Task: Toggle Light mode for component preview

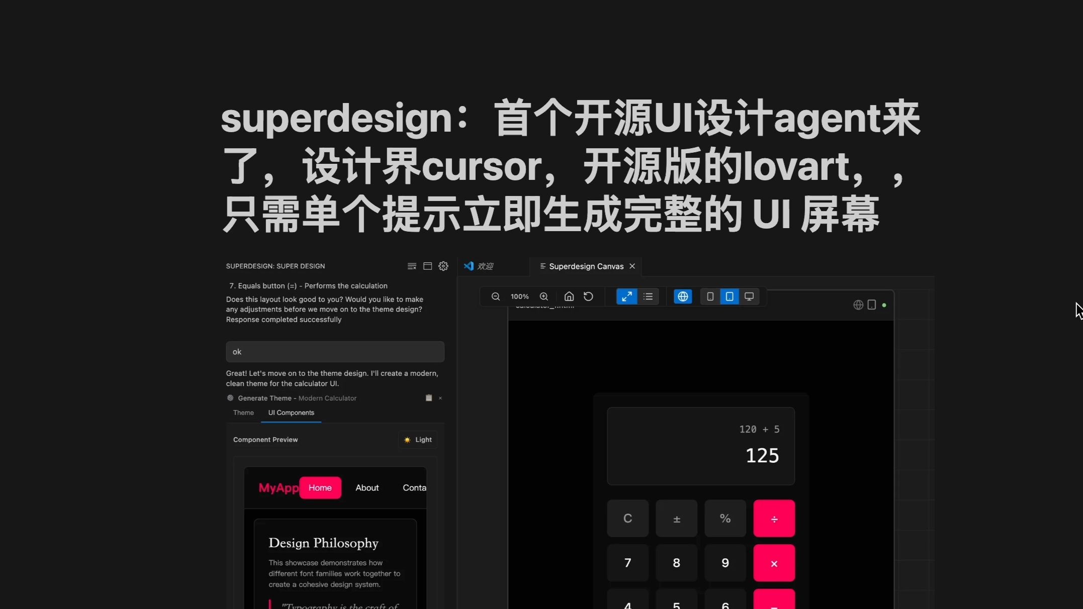Action: click(418, 440)
